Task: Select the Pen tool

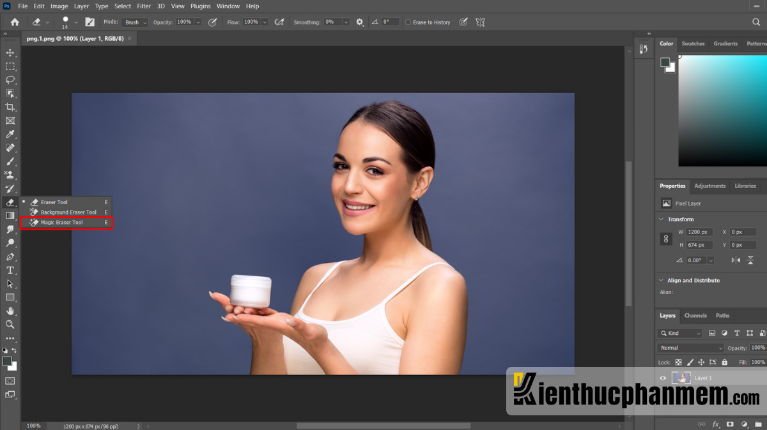Action: pyautogui.click(x=10, y=256)
